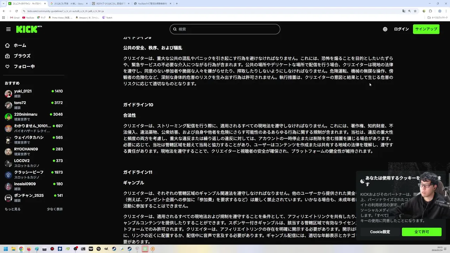
Task: Click the green V app in taskbar
Action: click(145, 249)
